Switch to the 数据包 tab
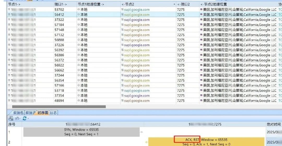The width and height of the screenshot is (282, 146). point(18,112)
